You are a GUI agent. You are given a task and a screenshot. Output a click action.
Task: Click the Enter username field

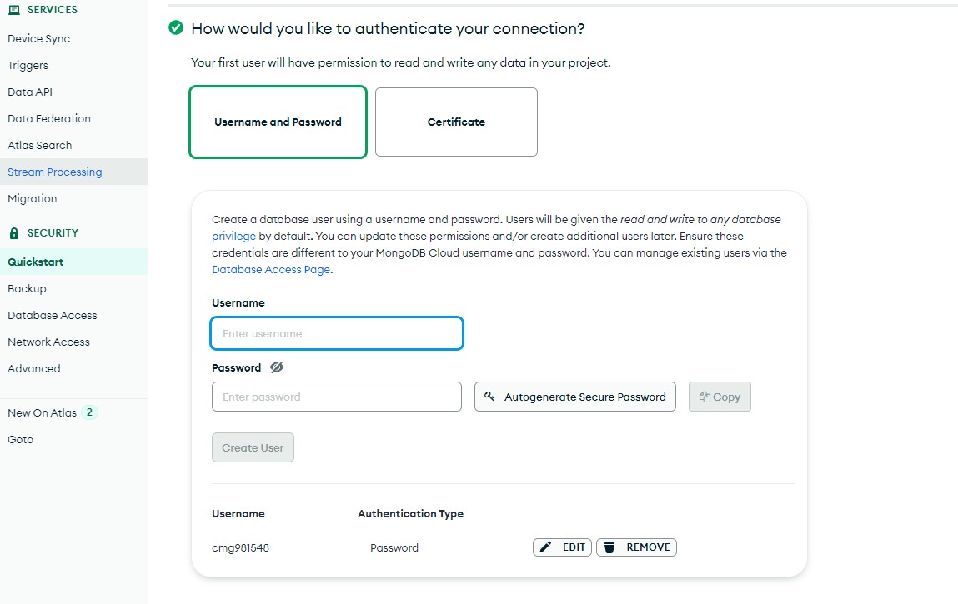337,333
